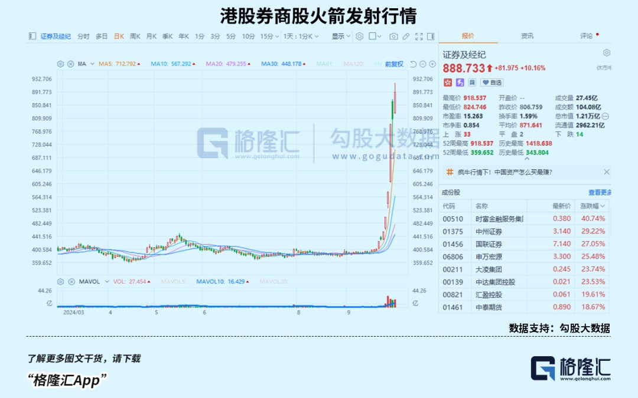638x398 pixels.
Task: Select the 季K quarterly candlestick tab
Action: (168, 36)
